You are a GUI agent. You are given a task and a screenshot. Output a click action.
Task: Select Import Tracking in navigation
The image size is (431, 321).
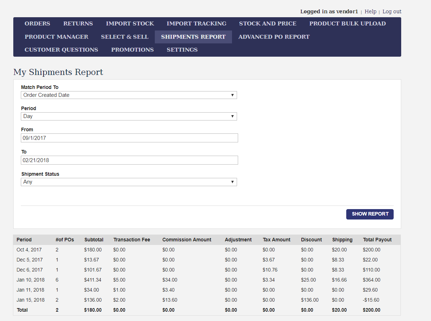[196, 24]
